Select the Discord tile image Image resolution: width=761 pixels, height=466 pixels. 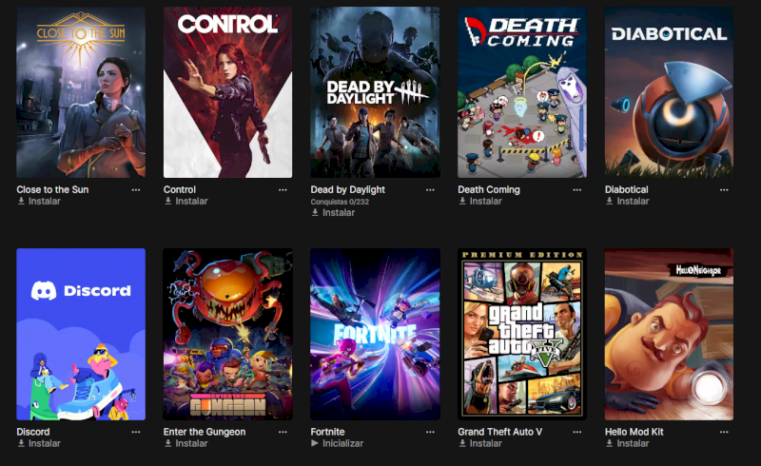coord(81,334)
